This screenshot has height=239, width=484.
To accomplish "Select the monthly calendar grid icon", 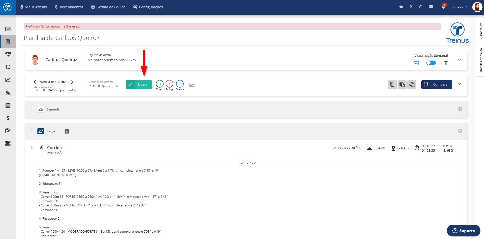I will click(446, 63).
